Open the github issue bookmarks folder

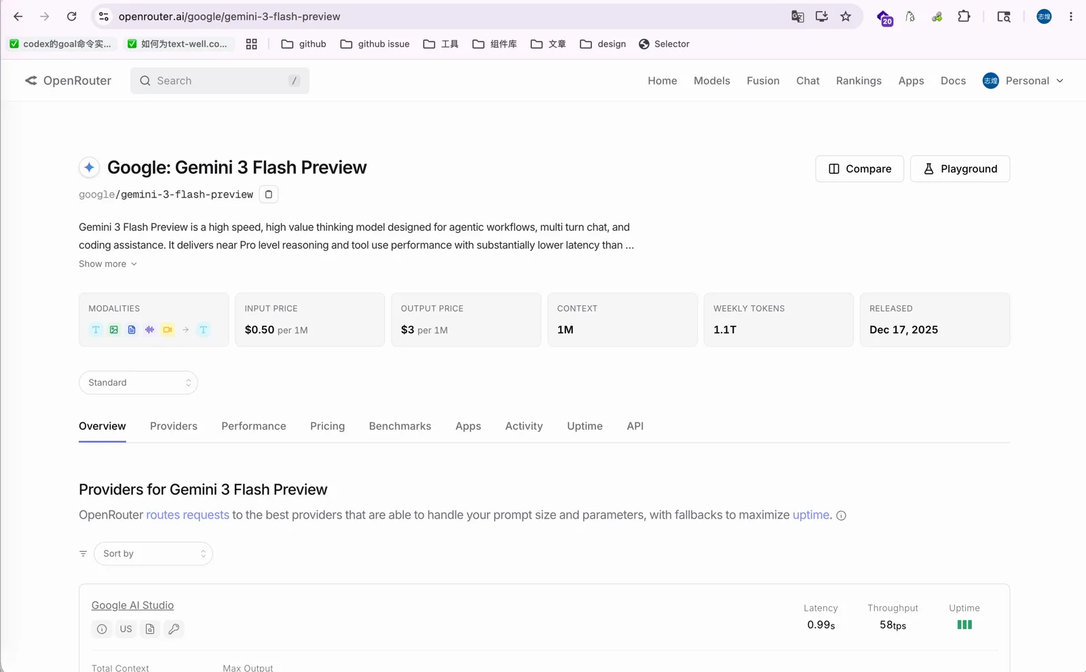[375, 44]
